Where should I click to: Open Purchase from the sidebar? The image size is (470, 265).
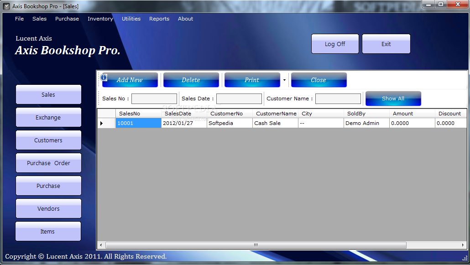click(48, 186)
